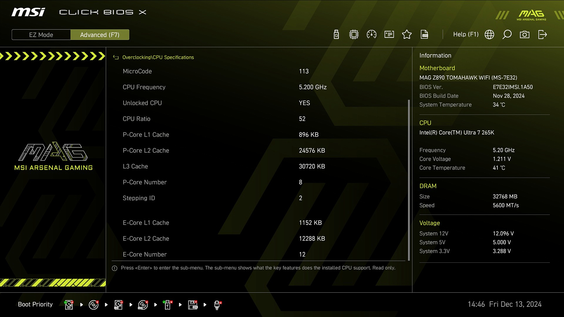Click the Intel Core Ultra 7 265K text

457,132
